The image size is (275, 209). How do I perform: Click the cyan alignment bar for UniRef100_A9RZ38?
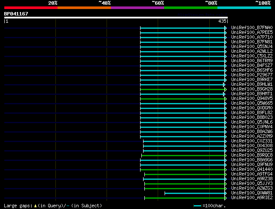click(x=184, y=179)
